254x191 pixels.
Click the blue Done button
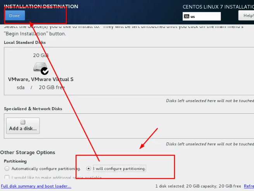coord(15,16)
